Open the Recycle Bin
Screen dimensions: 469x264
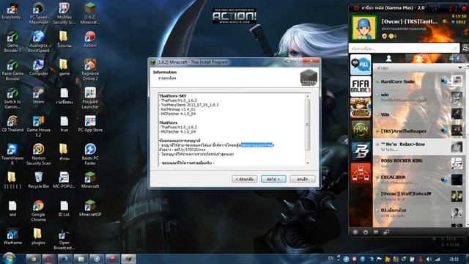[x=39, y=180]
